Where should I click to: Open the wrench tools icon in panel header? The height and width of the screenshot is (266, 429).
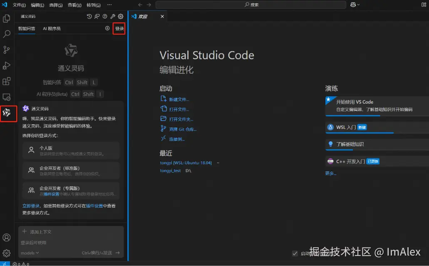(x=113, y=16)
